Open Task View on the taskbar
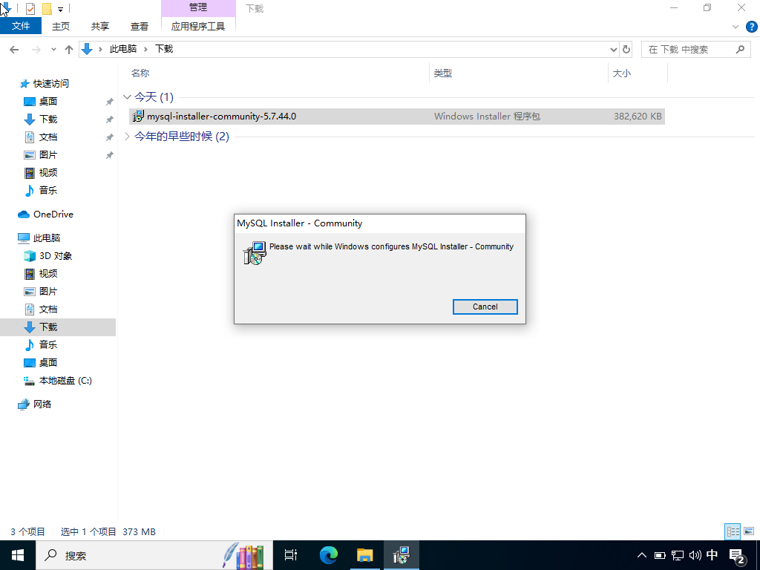This screenshot has height=570, width=760. (x=291, y=555)
